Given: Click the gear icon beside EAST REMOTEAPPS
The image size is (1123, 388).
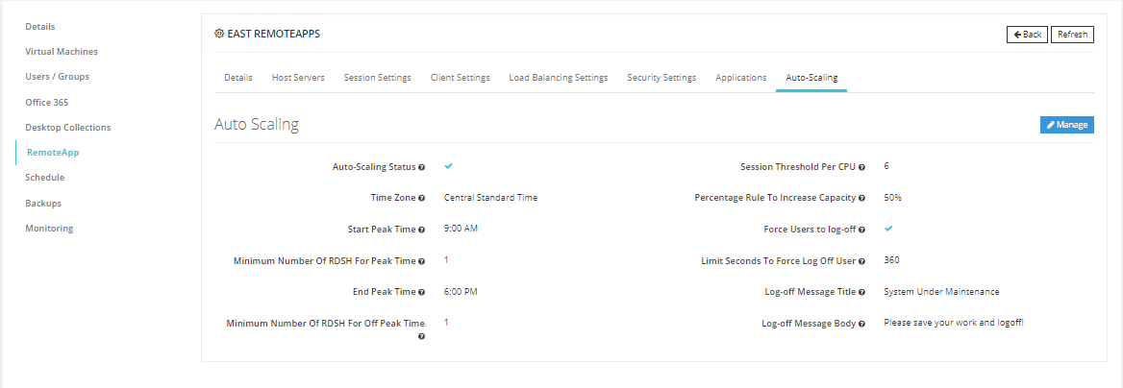Looking at the screenshot, I should click(219, 34).
